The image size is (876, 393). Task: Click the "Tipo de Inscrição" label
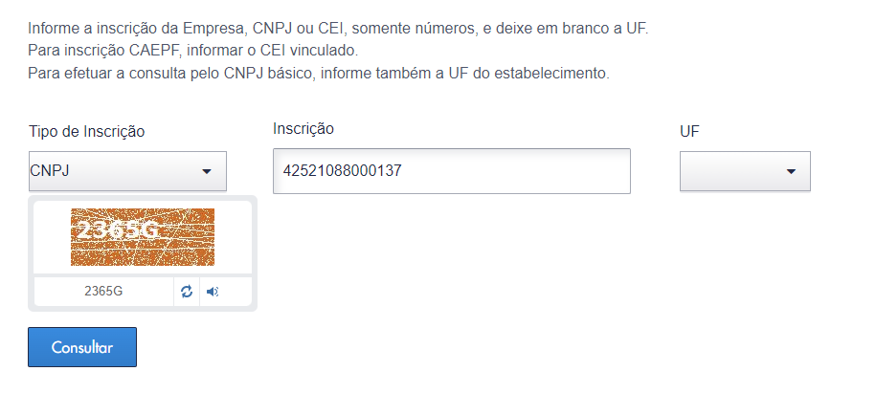87,132
